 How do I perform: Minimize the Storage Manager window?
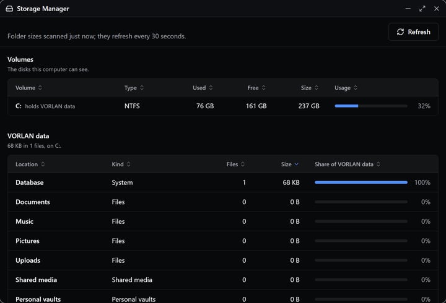click(408, 9)
